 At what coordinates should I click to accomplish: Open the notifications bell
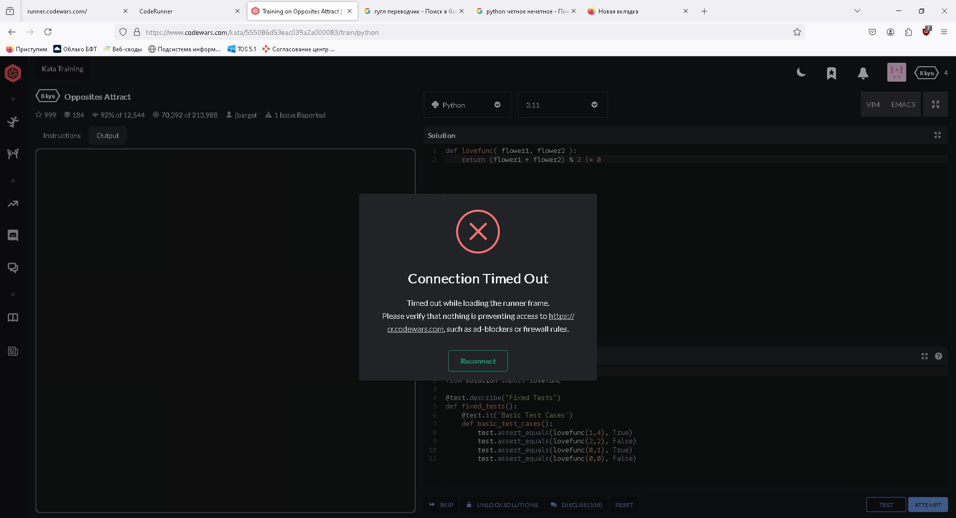(863, 73)
